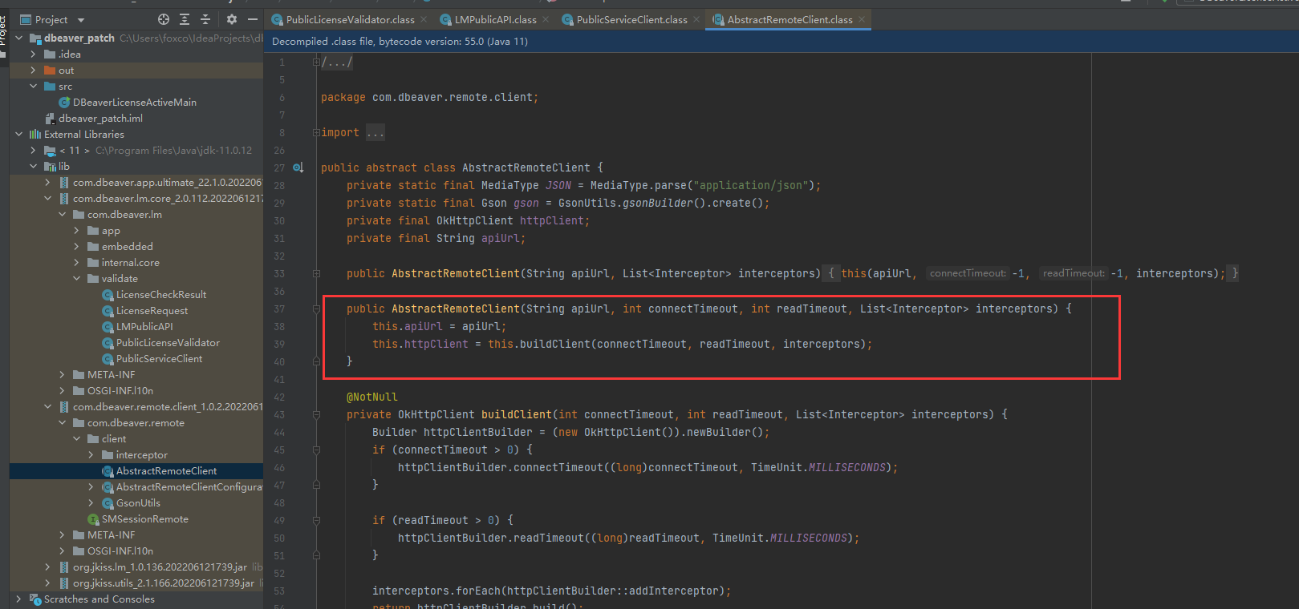Expand the interceptor package

(x=91, y=454)
